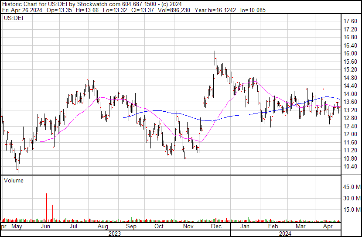Click the 'Fri Apr 26 2024' date text

point(22,10)
